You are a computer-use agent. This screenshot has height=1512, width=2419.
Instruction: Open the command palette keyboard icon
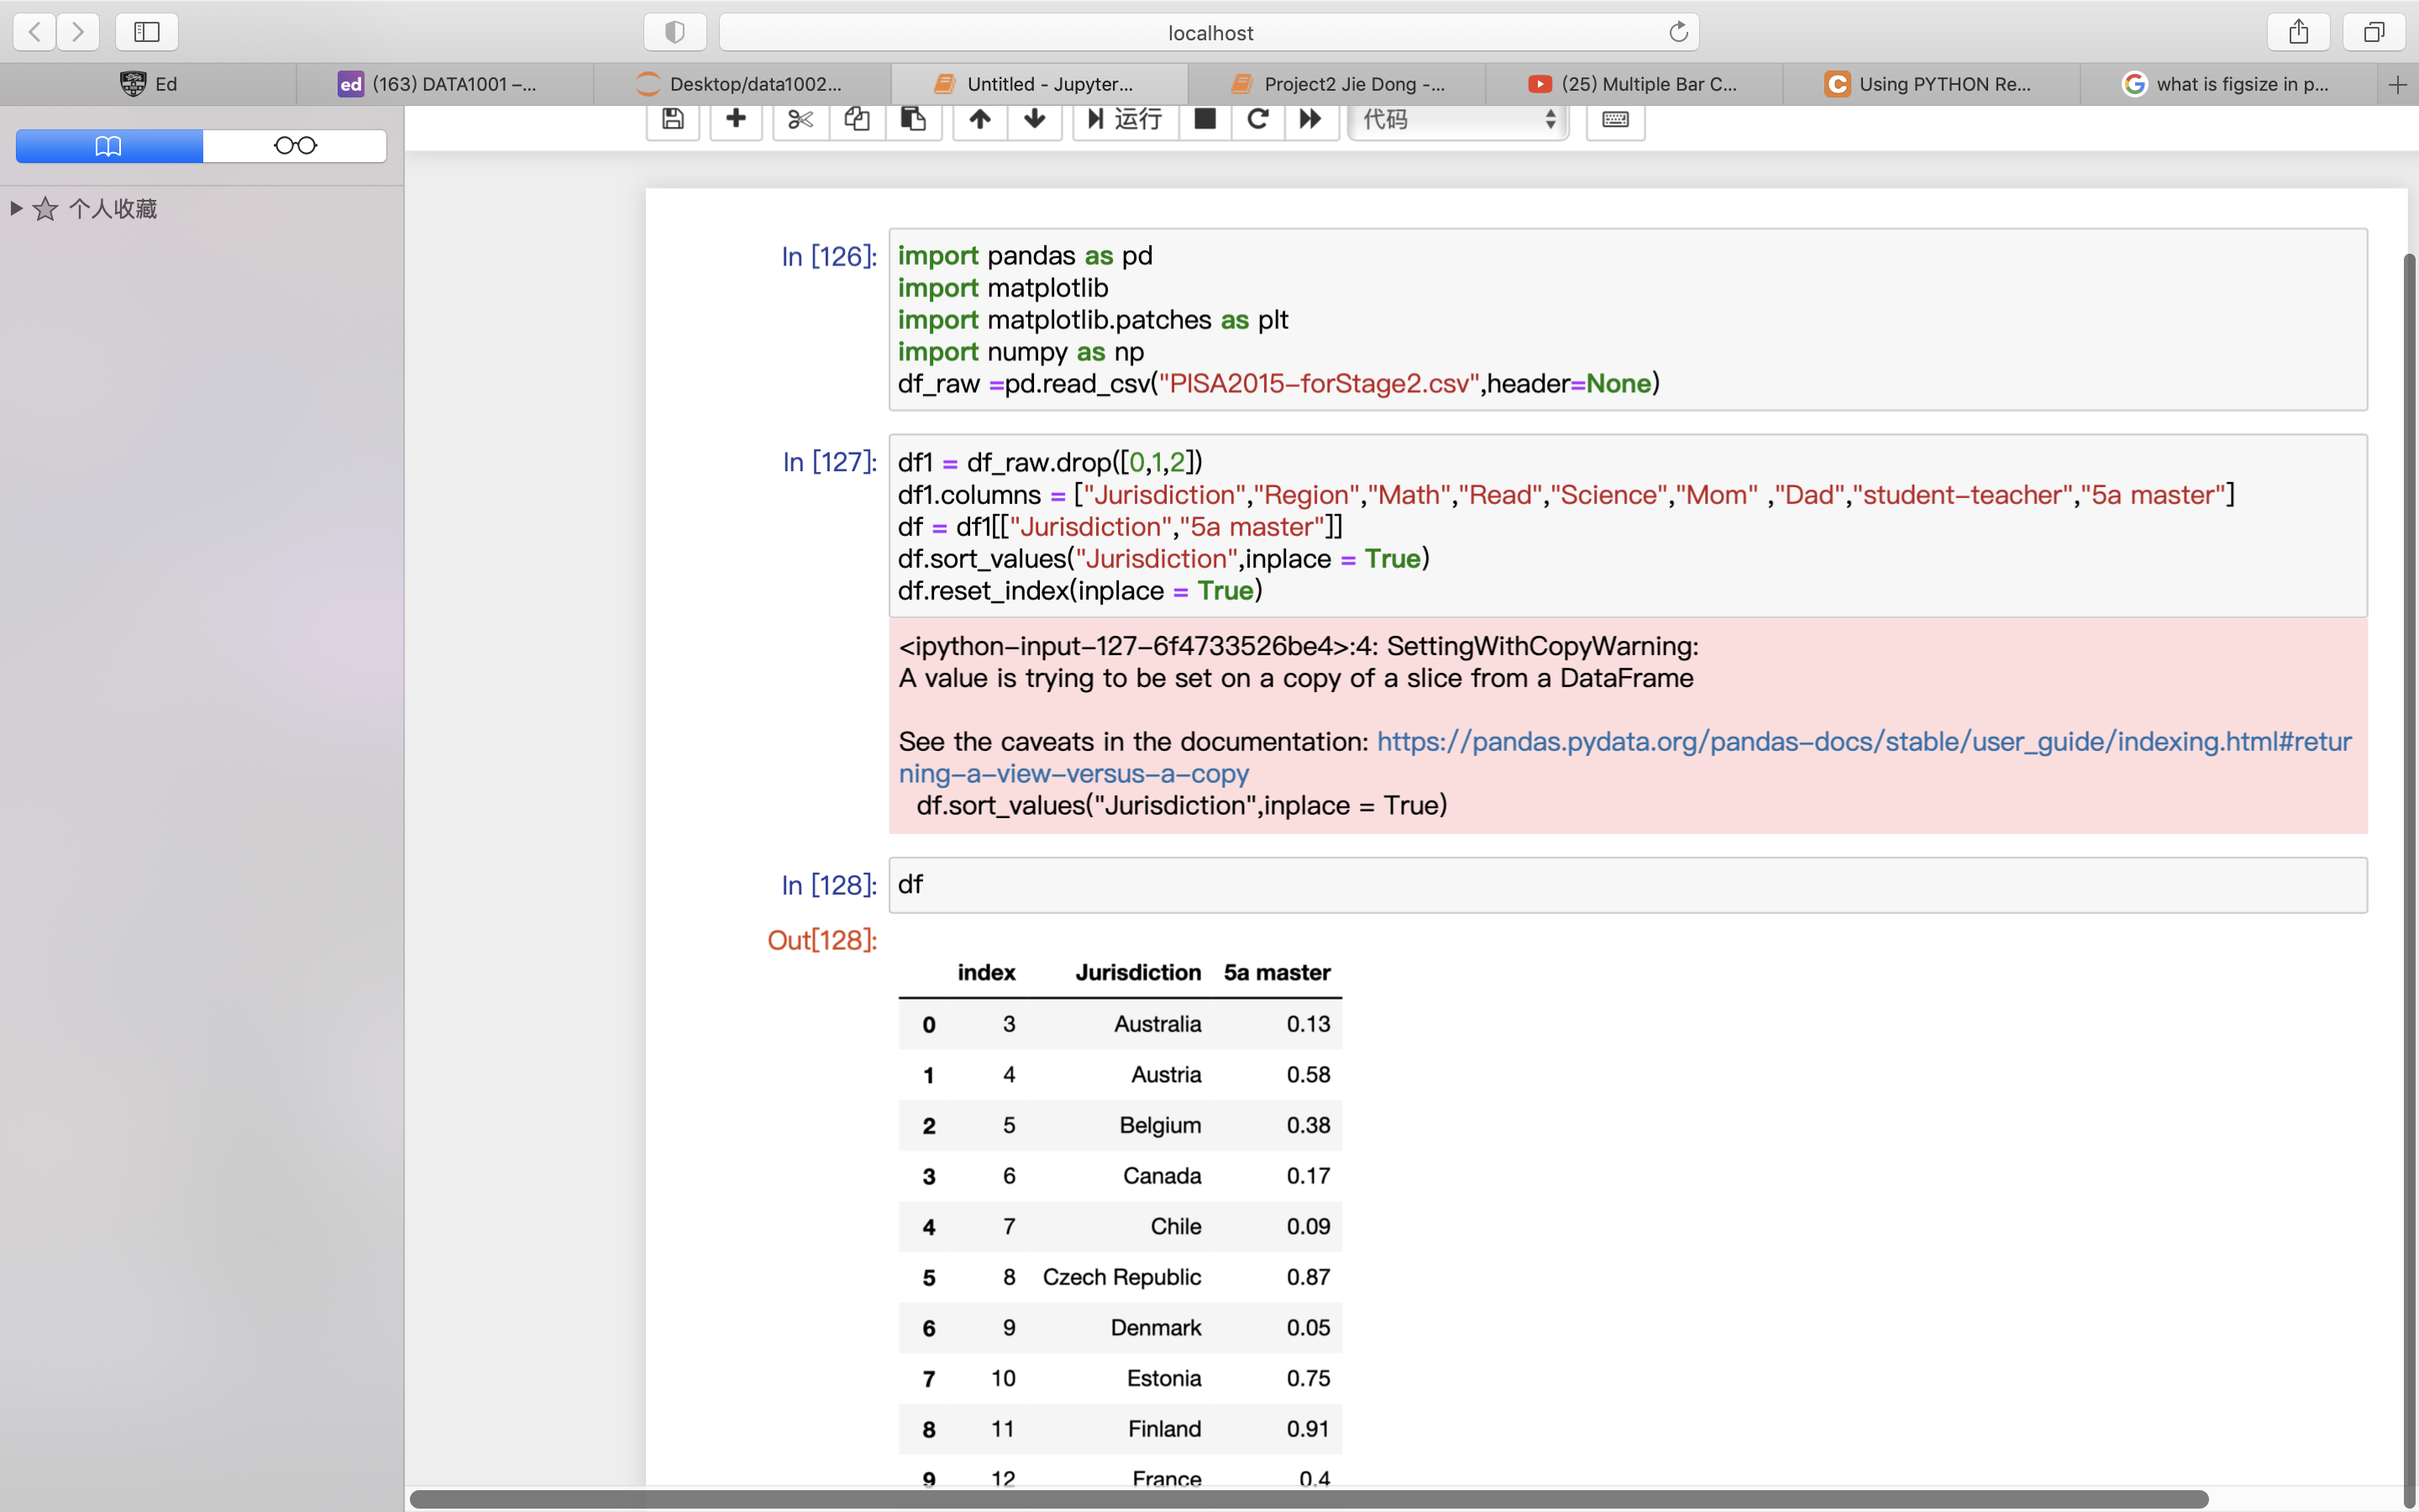click(1615, 120)
